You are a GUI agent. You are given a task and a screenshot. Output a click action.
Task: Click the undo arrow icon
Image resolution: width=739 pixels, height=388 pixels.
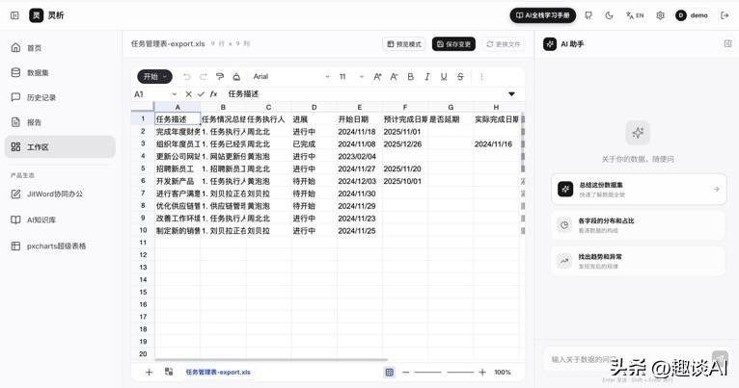[187, 77]
